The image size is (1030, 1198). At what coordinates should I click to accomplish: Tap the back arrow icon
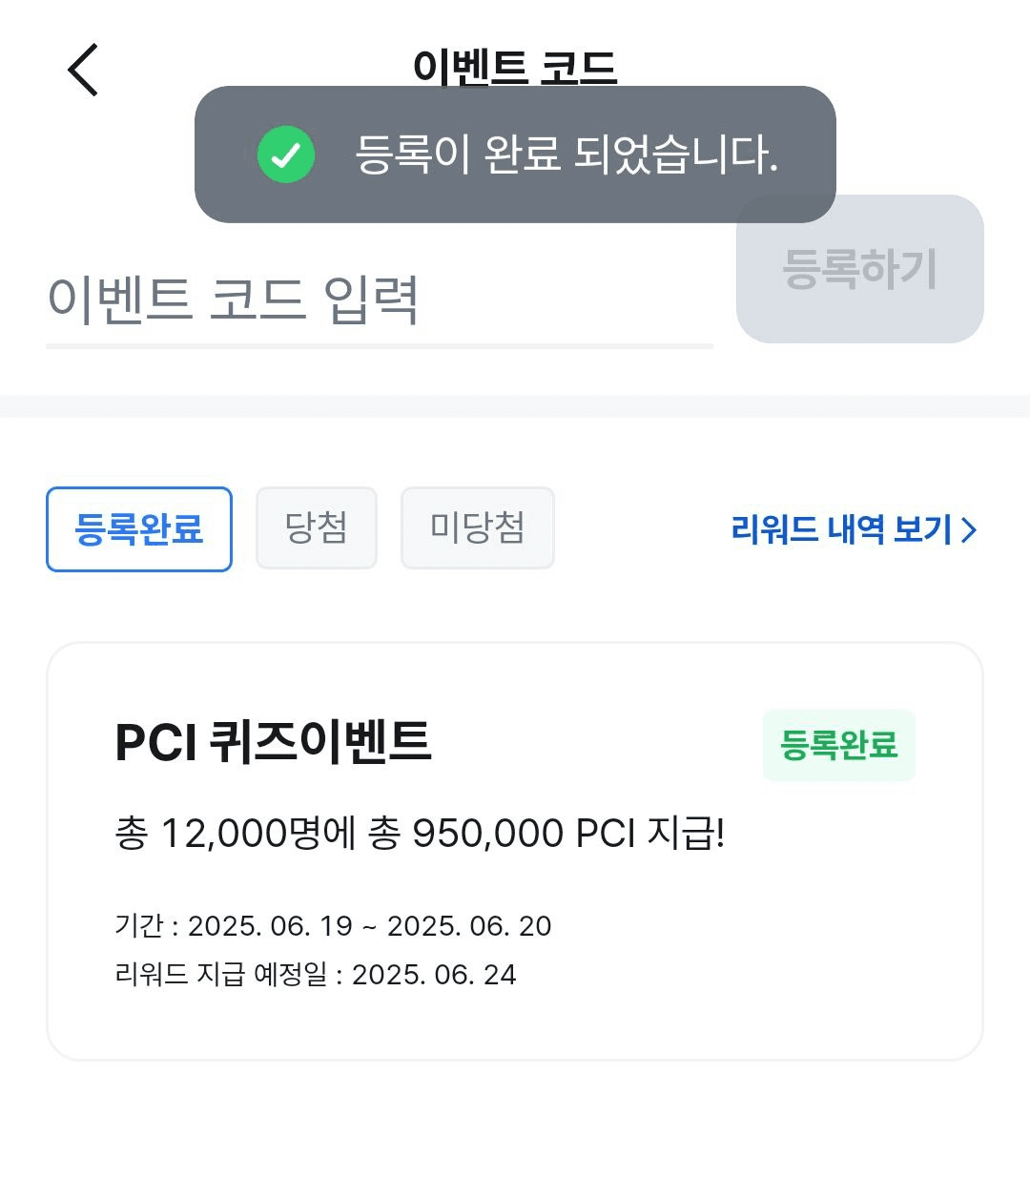point(83,70)
